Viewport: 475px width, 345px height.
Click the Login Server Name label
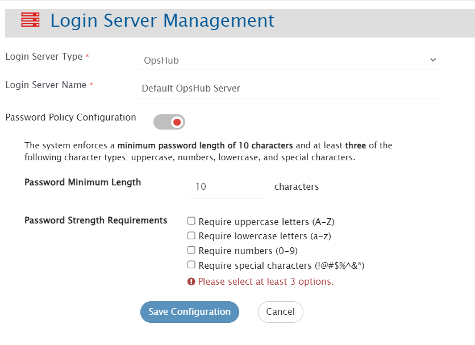click(x=45, y=85)
